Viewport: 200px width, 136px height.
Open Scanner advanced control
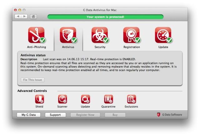click(x=62, y=99)
